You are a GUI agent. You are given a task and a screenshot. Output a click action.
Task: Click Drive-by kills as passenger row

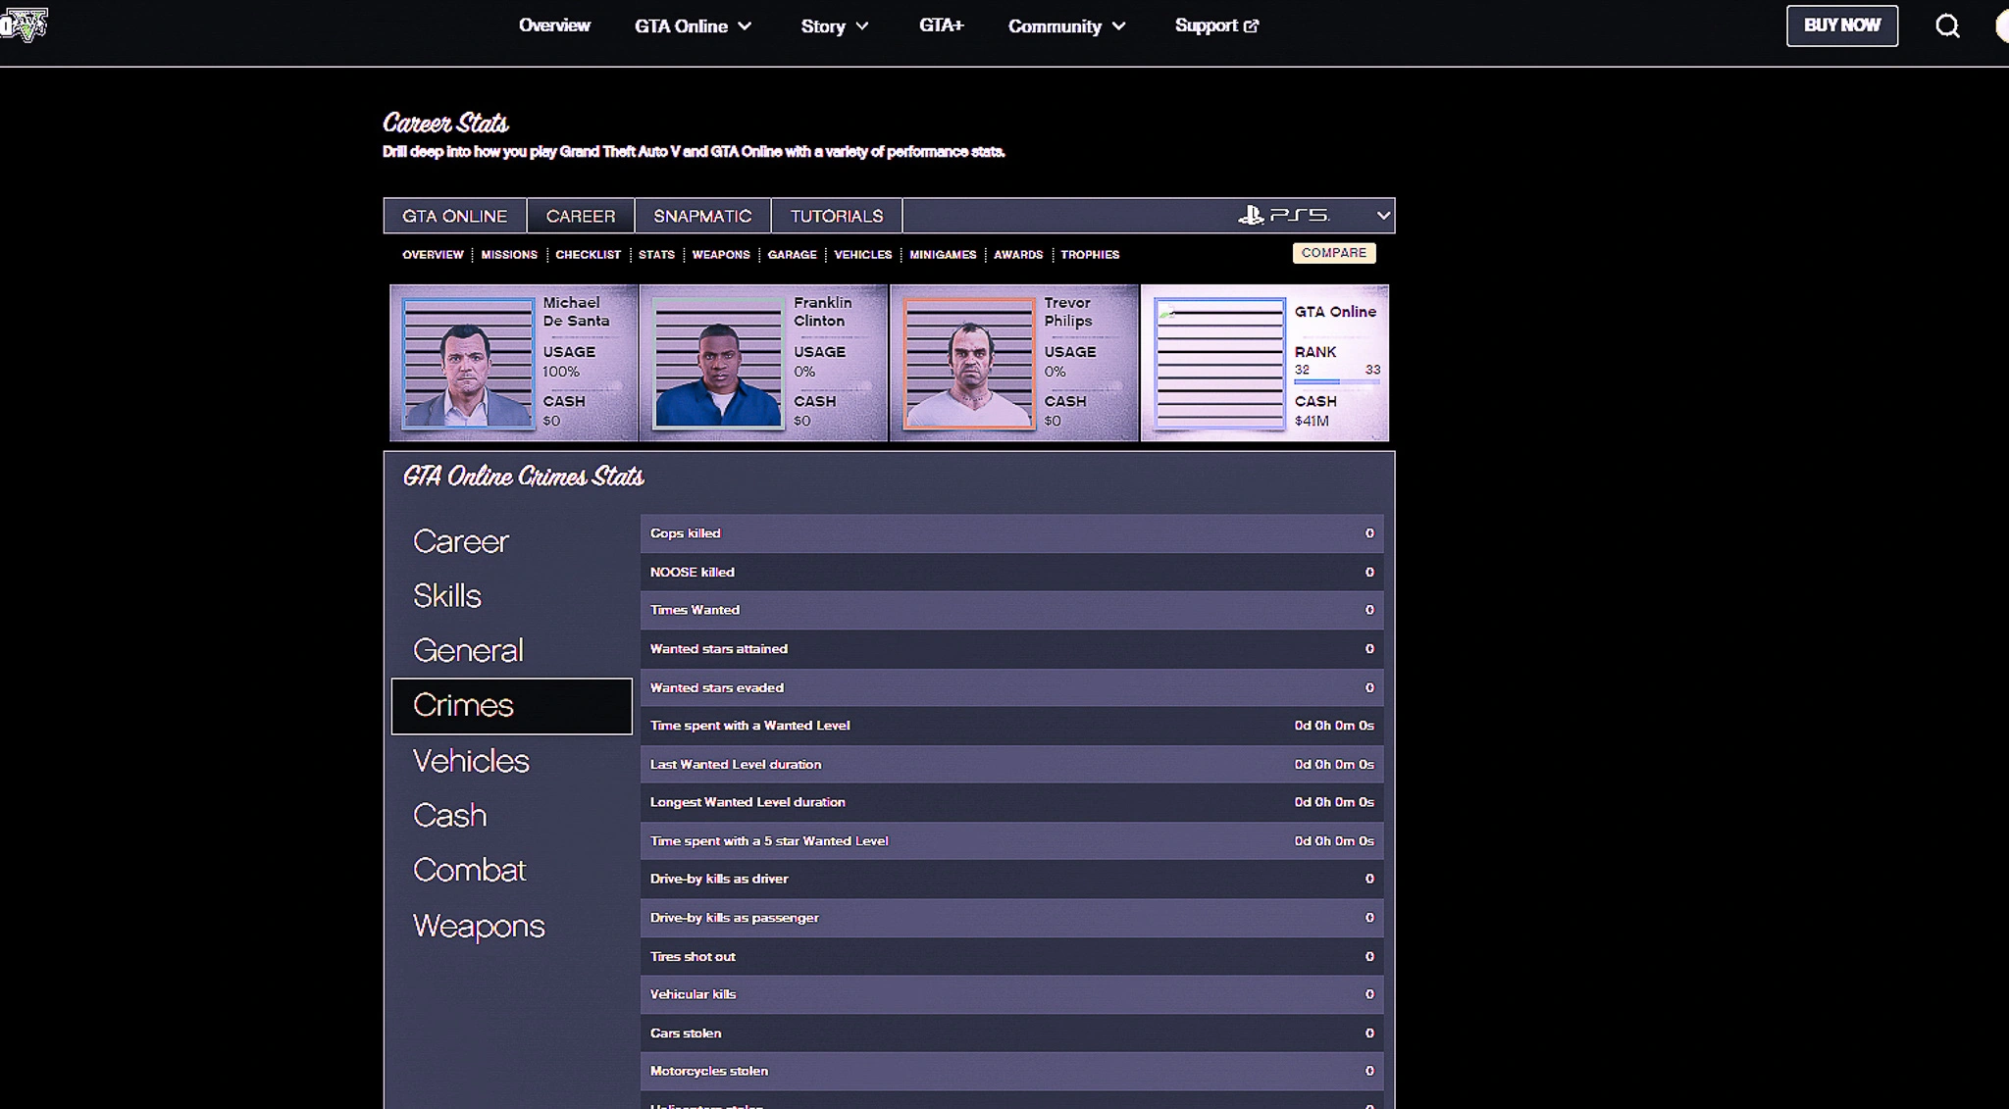tap(1011, 918)
